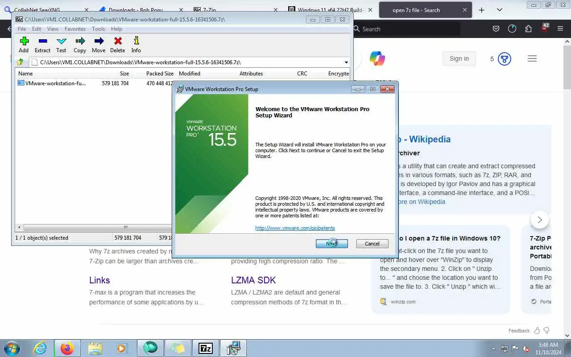571x357 pixels.
Task: Click Next in VMware Setup wizard
Action: 331,244
